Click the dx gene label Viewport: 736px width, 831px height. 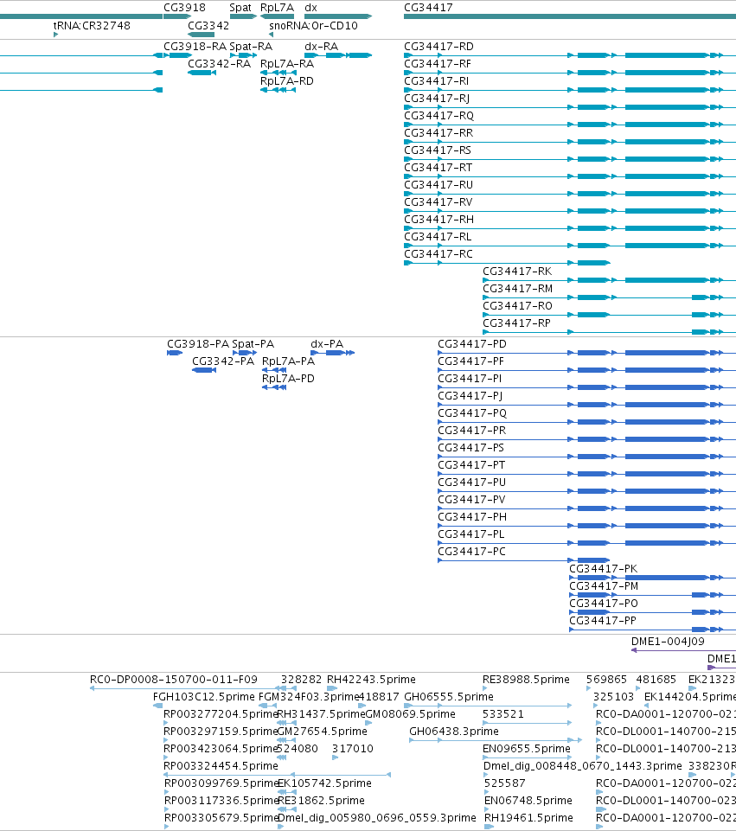(x=310, y=8)
